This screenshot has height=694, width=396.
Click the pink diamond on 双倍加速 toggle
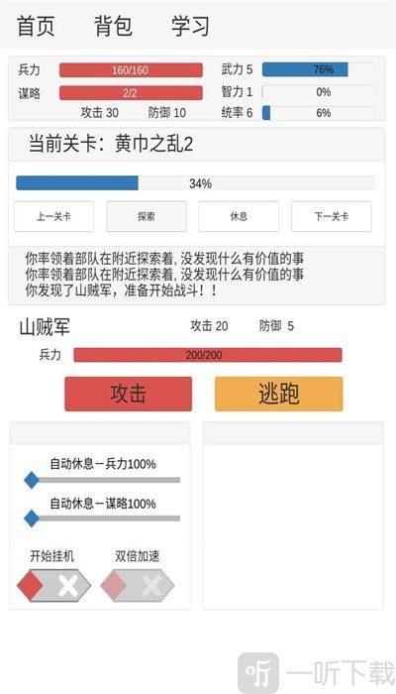click(114, 585)
